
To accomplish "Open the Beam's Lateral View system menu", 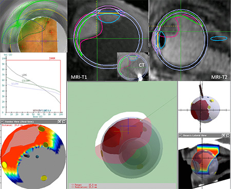I will (x=180, y=135).
